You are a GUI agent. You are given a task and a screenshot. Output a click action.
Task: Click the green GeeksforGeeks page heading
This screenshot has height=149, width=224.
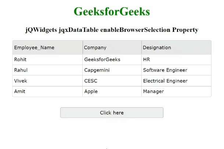point(112,12)
